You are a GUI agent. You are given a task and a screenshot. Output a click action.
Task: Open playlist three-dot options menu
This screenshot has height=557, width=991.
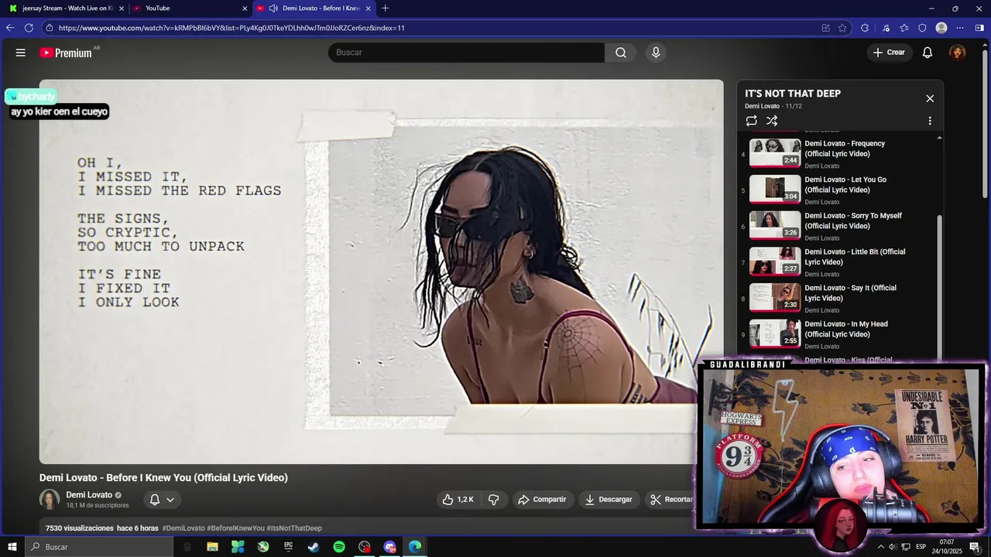click(930, 121)
